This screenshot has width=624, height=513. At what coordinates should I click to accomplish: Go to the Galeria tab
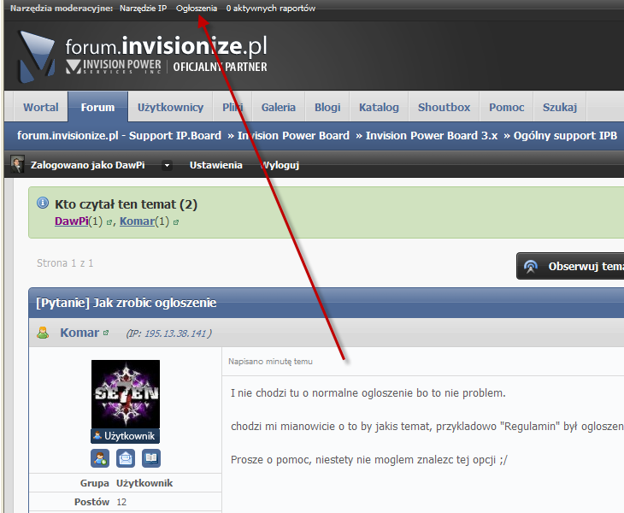point(278,108)
